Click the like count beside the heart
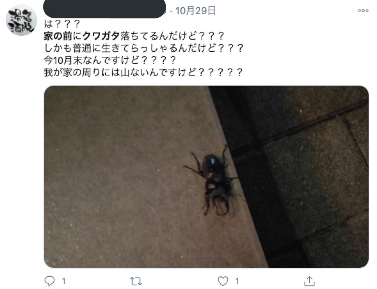This screenshot has height=289, width=377. [x=237, y=281]
